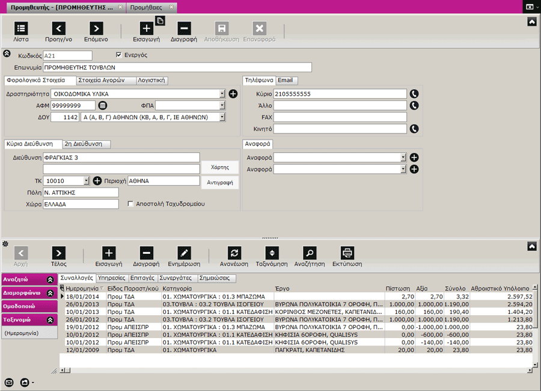The width and height of the screenshot is (541, 391).
Task: Select ΠΑΓΚΡΑΤΙ, ΚΑΠΕΤΑΝΙΔΗΣ project cell
Action: 329,350
